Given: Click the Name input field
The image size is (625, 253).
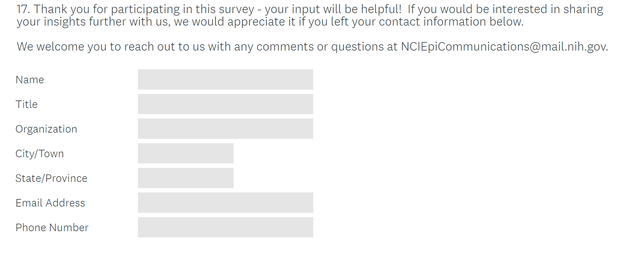Looking at the screenshot, I should tap(225, 80).
